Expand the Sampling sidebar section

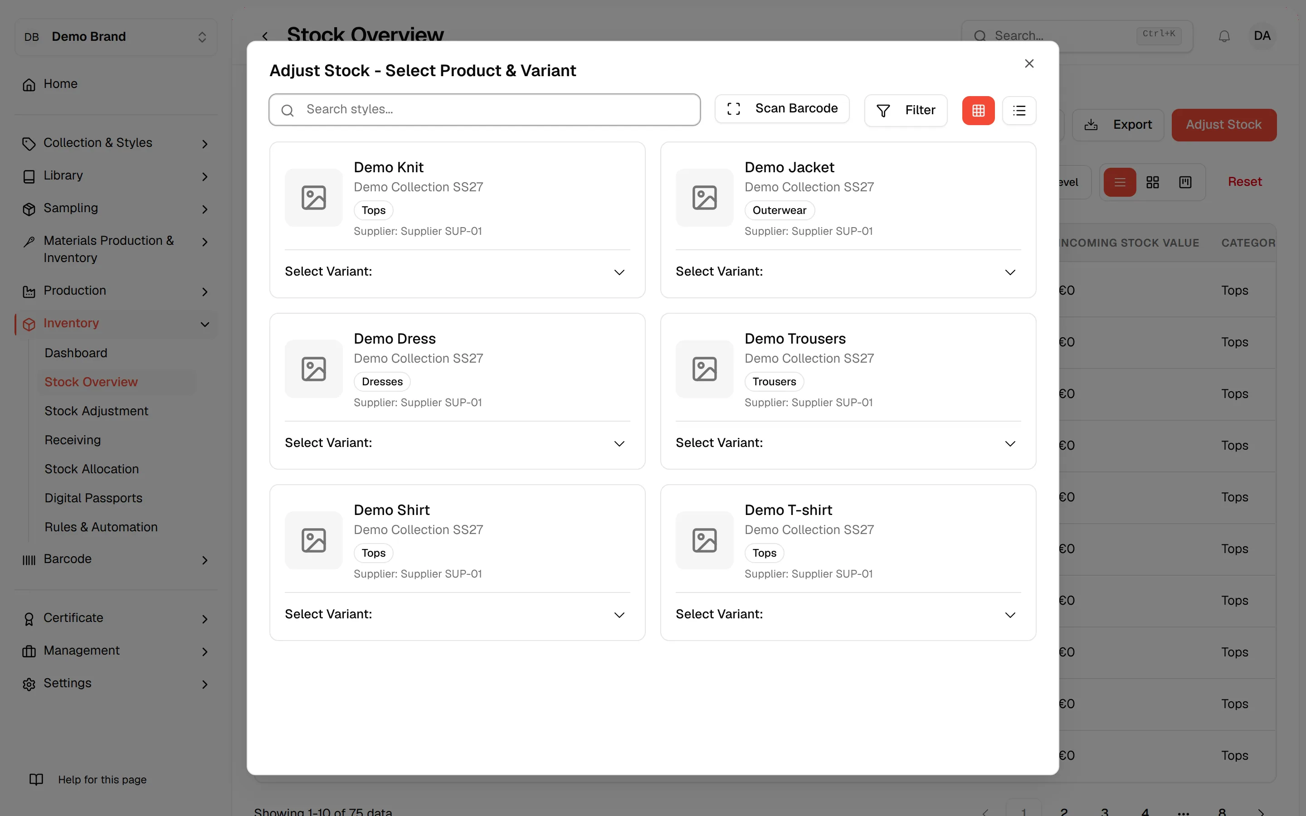coord(116,209)
